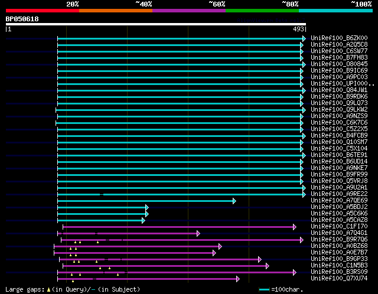
Task: Click the yellow query-gap legend triangle
Action: pos(48,290)
